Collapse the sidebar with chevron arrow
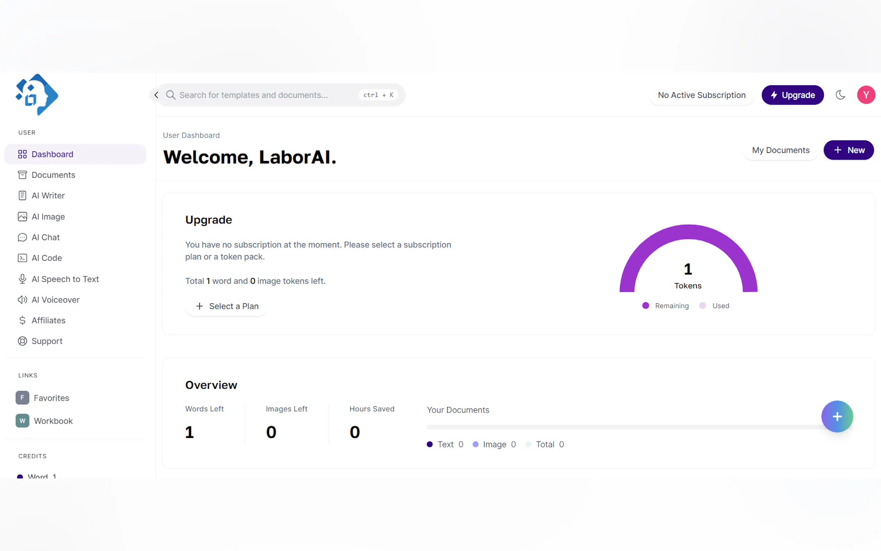The width and height of the screenshot is (881, 551). click(x=156, y=95)
